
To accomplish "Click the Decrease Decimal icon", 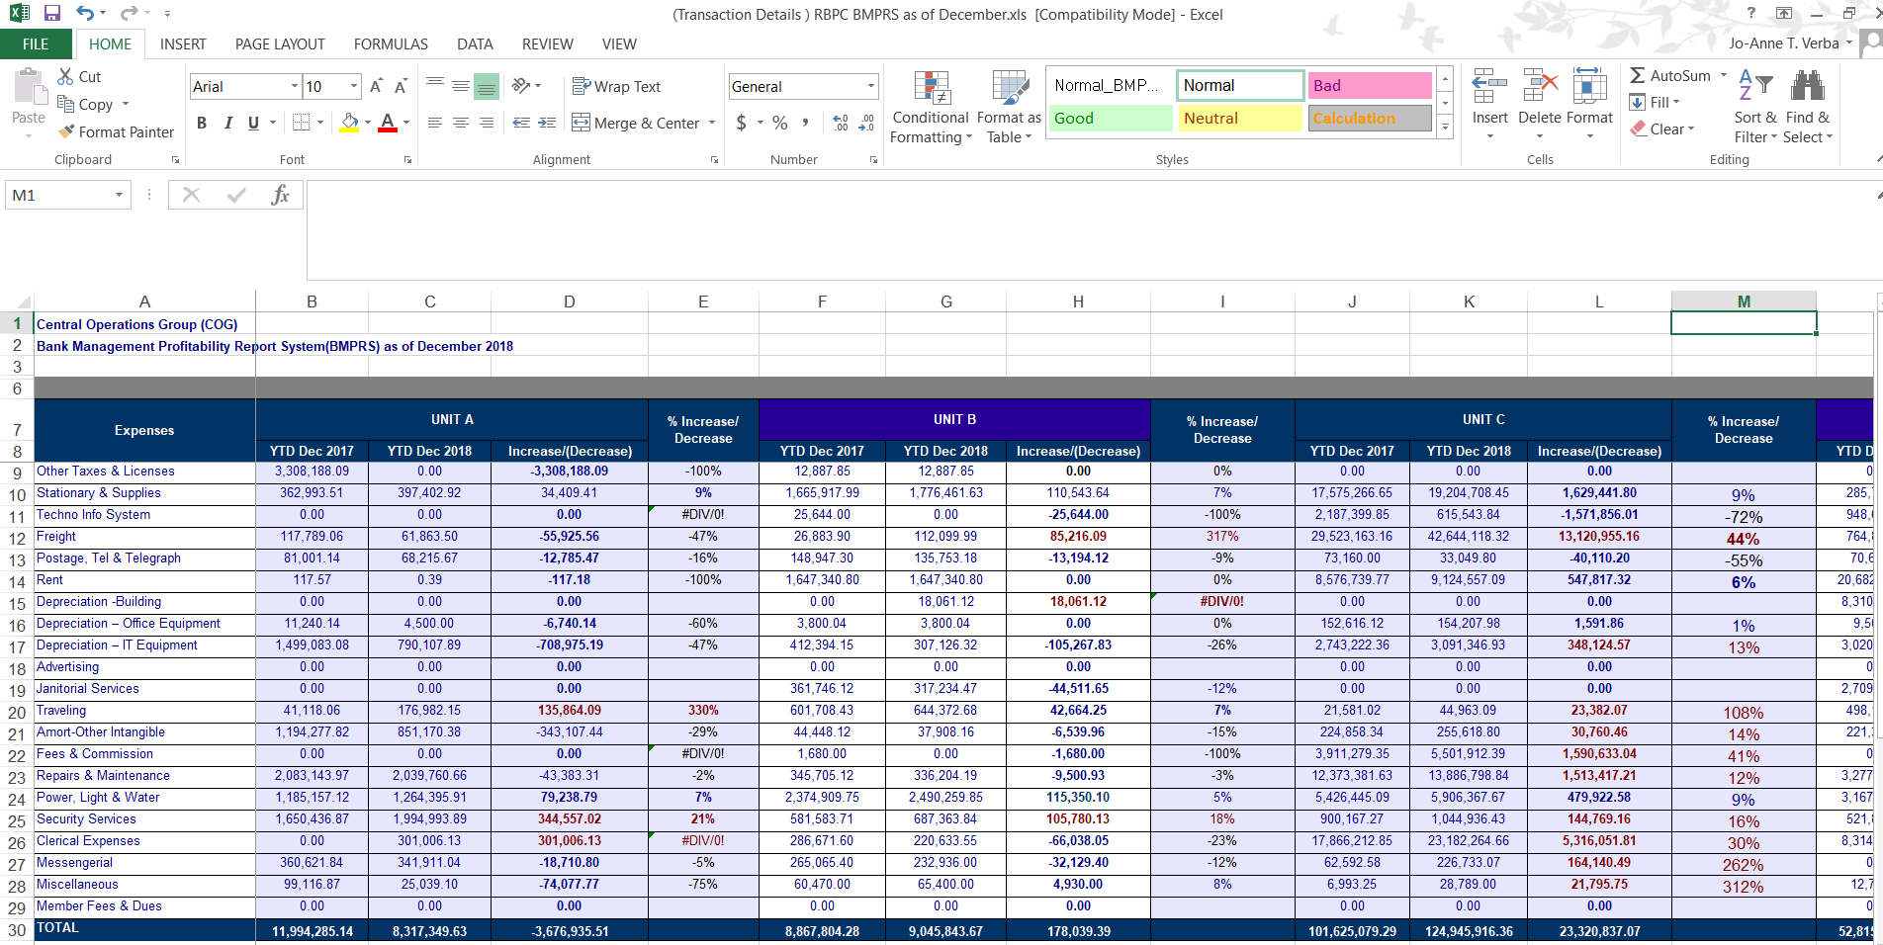I will coord(866,123).
